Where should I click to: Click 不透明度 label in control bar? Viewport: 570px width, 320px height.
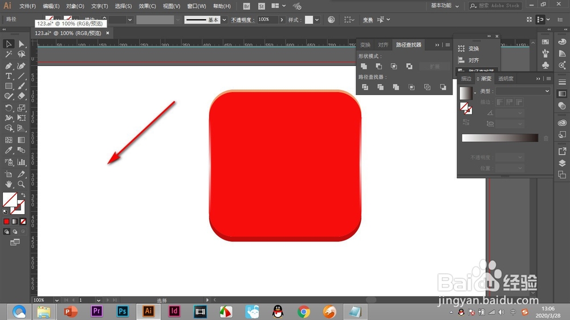[242, 20]
